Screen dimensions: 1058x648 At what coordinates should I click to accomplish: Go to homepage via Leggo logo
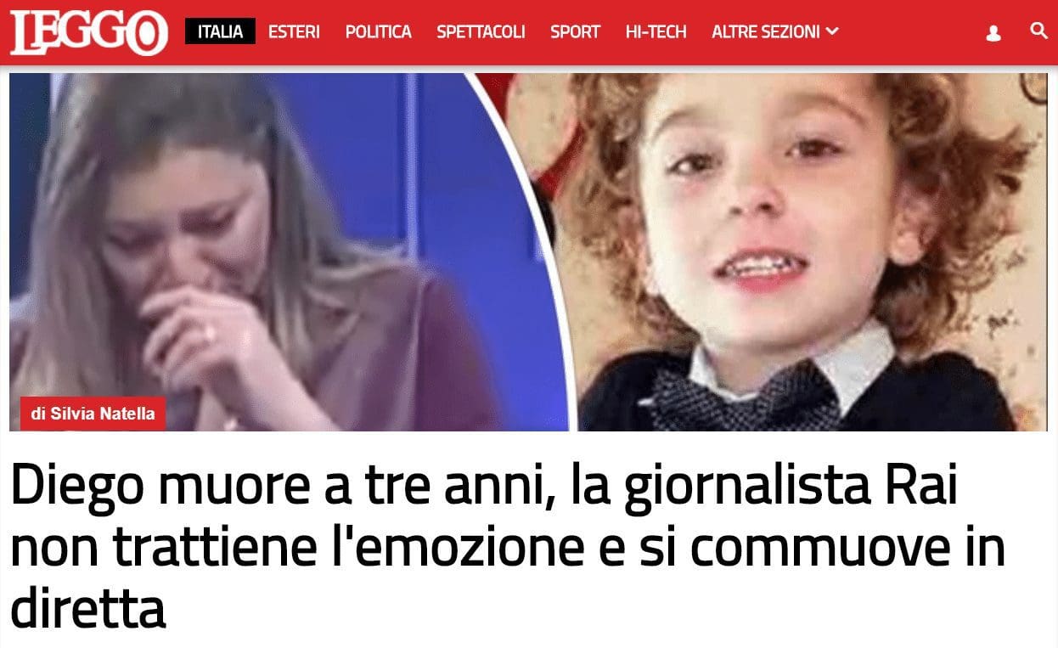pyautogui.click(x=89, y=33)
